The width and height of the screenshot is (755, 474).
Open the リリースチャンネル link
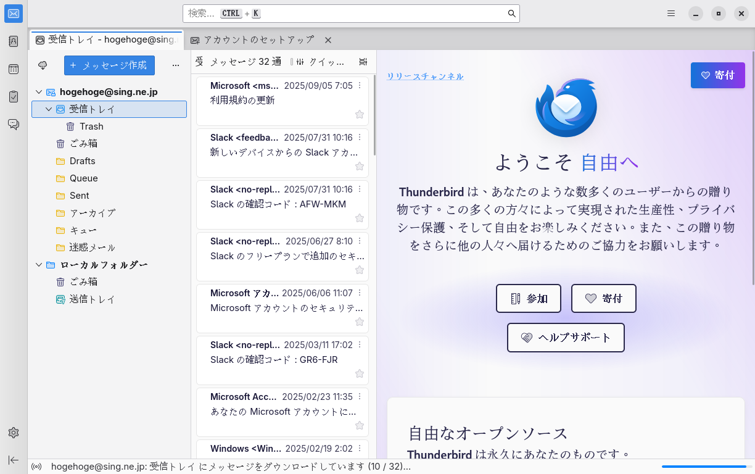pyautogui.click(x=425, y=77)
